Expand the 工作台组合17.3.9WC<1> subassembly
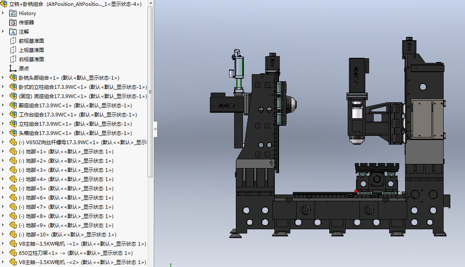The image size is (465, 267). 3,115
